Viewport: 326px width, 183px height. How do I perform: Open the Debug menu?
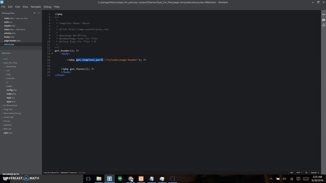[x=47, y=7]
